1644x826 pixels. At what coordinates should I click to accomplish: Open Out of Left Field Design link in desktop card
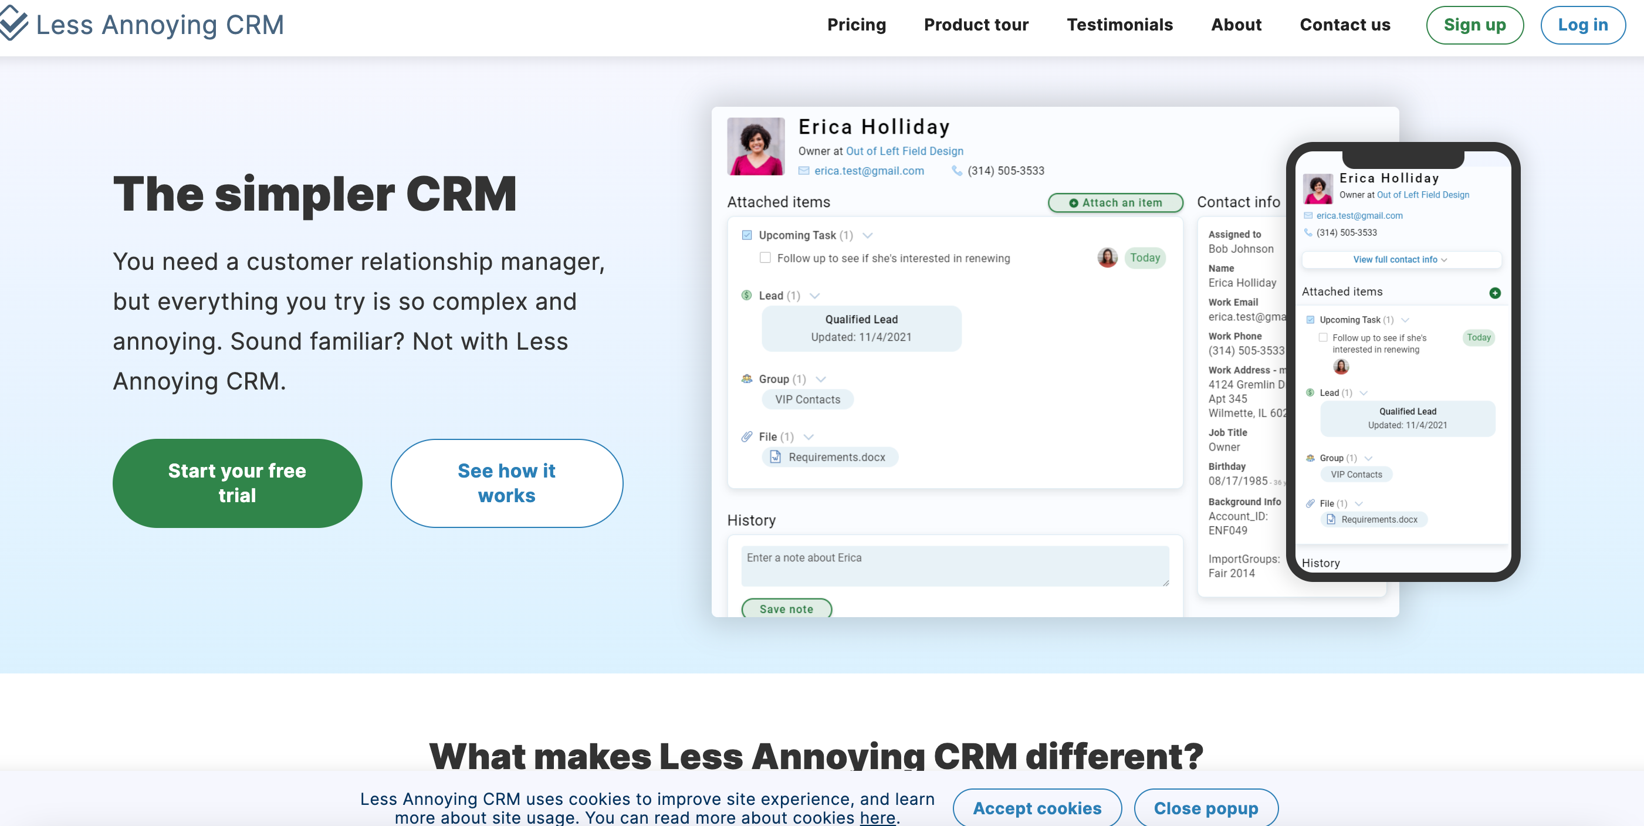tap(904, 151)
